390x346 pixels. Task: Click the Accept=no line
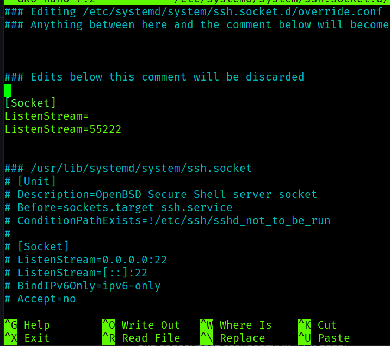pyautogui.click(x=46, y=299)
